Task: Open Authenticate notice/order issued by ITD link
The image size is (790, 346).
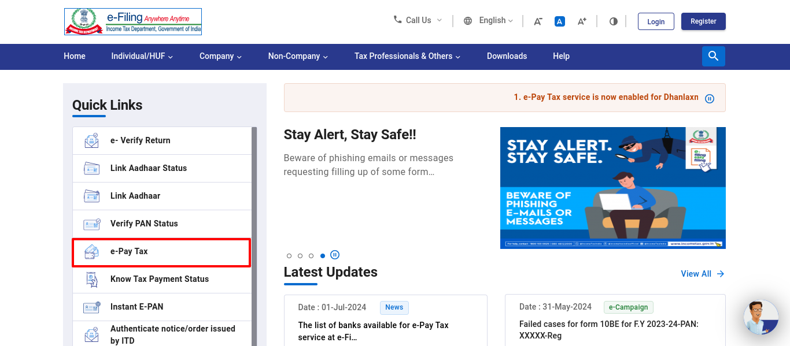Action: tap(162, 334)
